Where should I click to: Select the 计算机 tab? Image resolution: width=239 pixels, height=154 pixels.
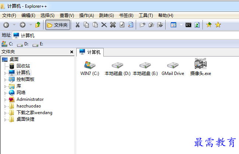click(90, 52)
